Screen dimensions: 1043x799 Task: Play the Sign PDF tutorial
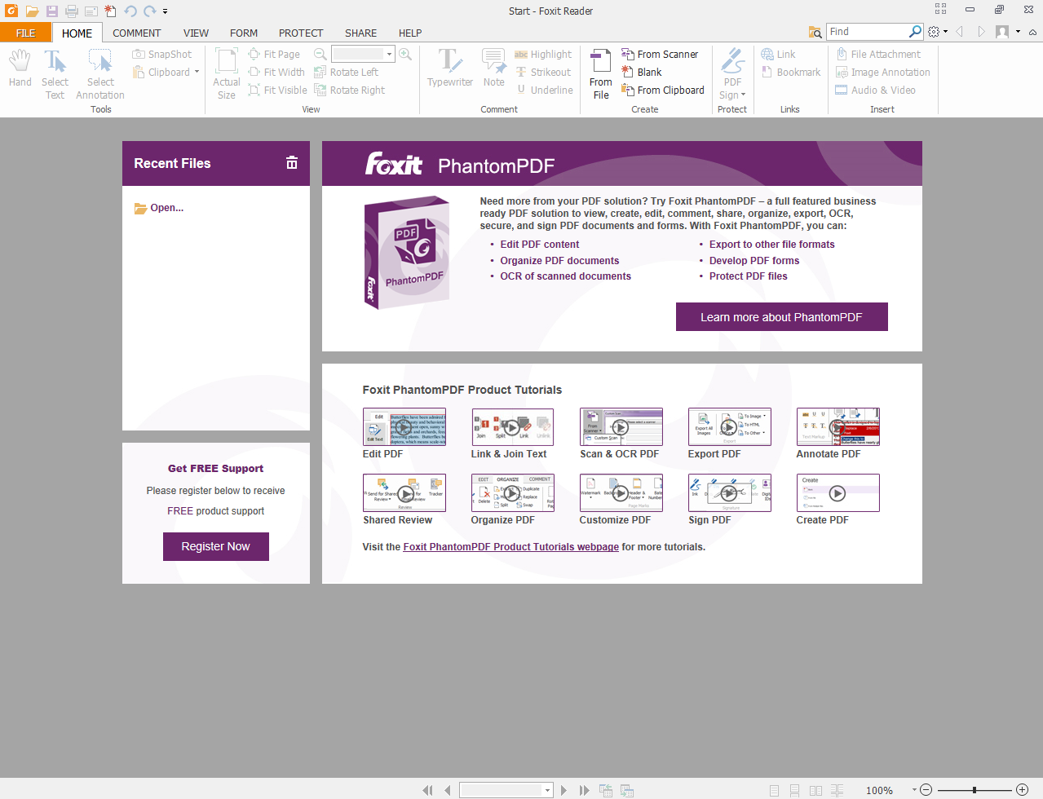click(x=729, y=492)
